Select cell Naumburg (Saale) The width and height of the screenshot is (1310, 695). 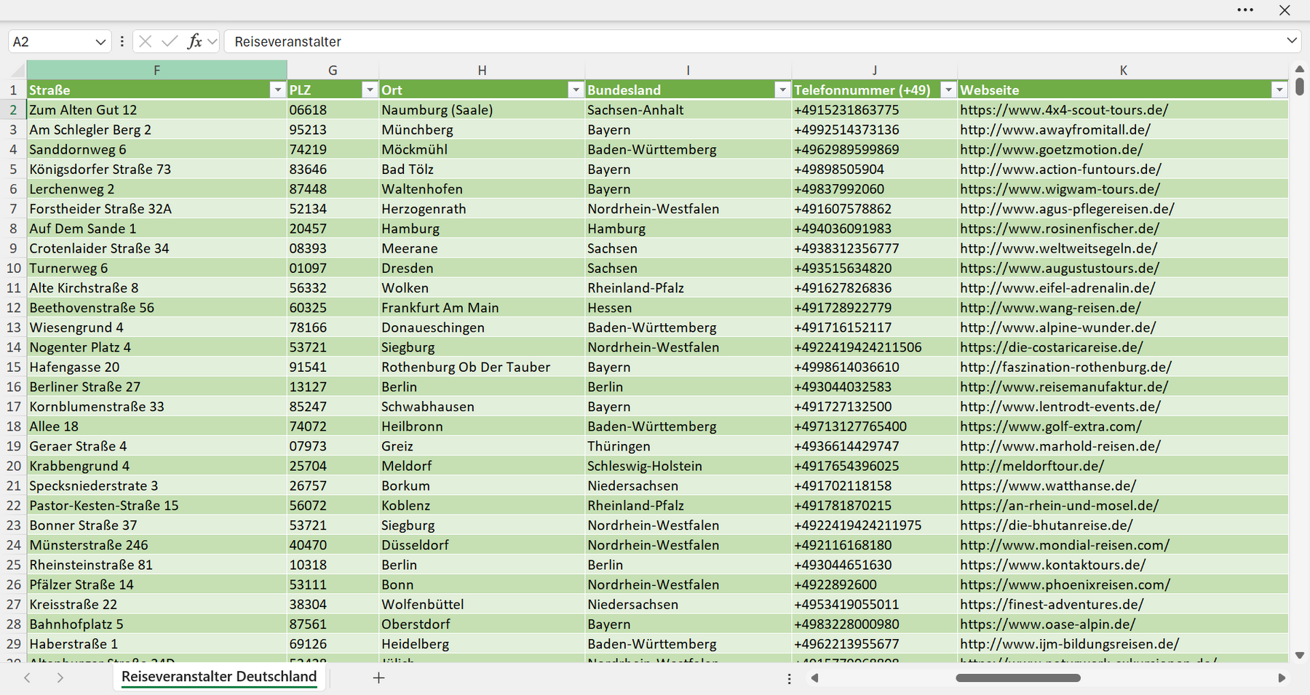click(x=482, y=110)
